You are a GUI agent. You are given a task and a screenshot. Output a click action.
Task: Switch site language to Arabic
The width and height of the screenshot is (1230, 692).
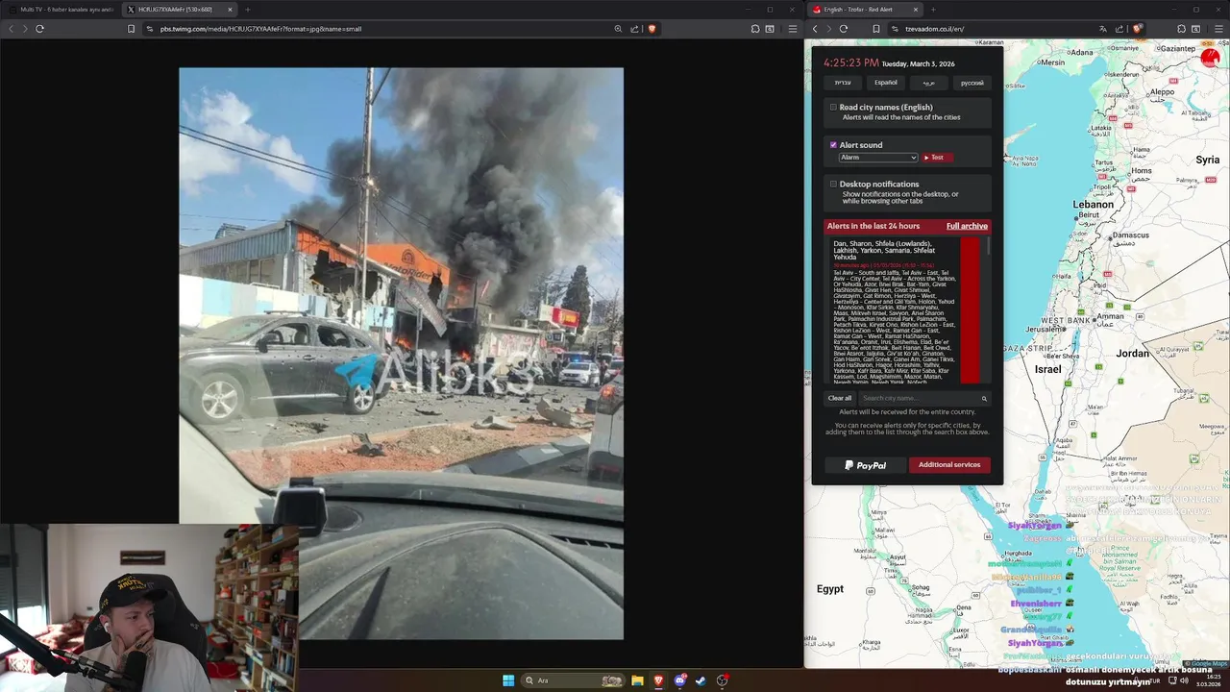[x=929, y=83]
